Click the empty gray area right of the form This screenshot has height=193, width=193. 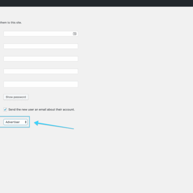click(x=135, y=75)
